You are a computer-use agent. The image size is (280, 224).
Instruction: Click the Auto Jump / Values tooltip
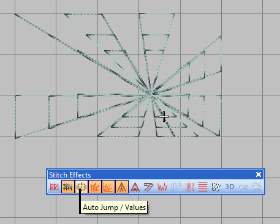pos(114,207)
